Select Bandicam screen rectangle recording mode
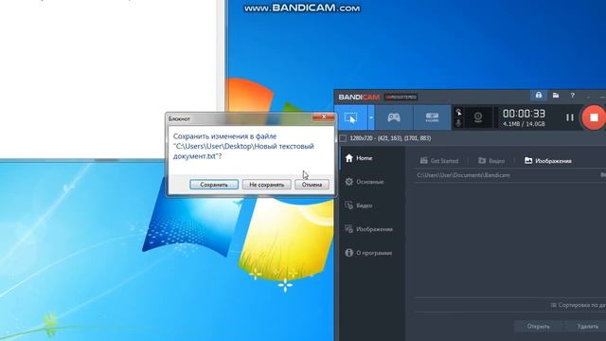606x341 pixels. coord(350,117)
